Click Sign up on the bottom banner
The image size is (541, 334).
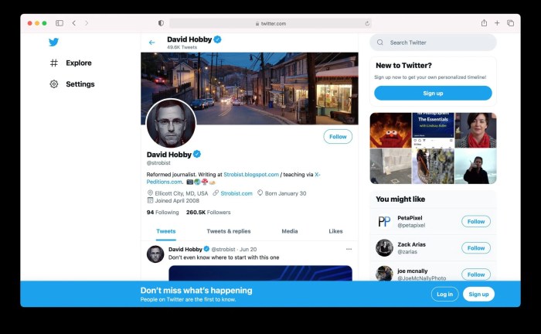[478, 295]
